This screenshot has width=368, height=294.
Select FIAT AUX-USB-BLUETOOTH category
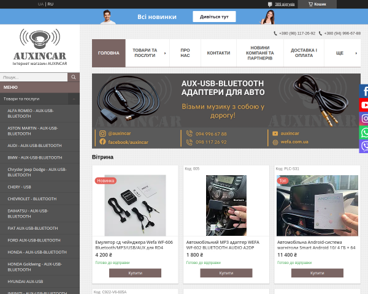(40, 228)
